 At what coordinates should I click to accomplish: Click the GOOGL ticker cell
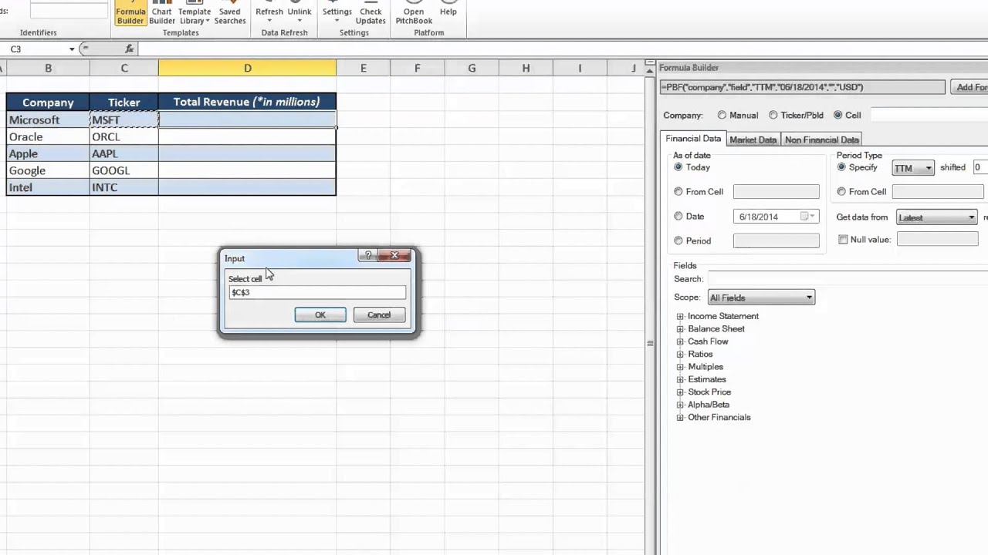click(x=124, y=170)
